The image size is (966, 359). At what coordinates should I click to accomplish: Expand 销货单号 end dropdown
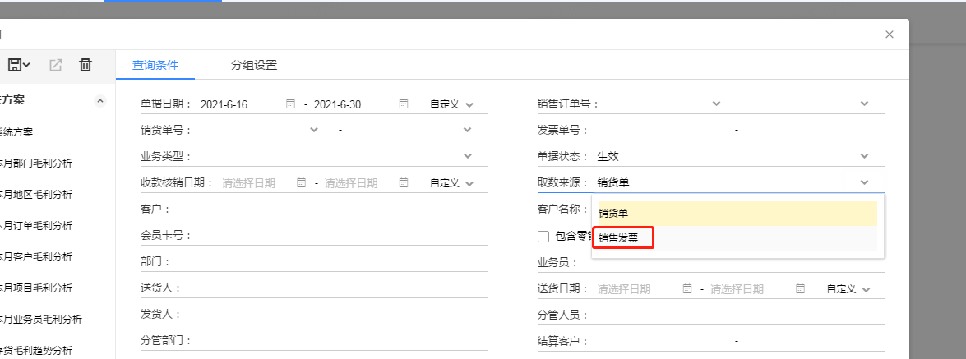(x=468, y=130)
